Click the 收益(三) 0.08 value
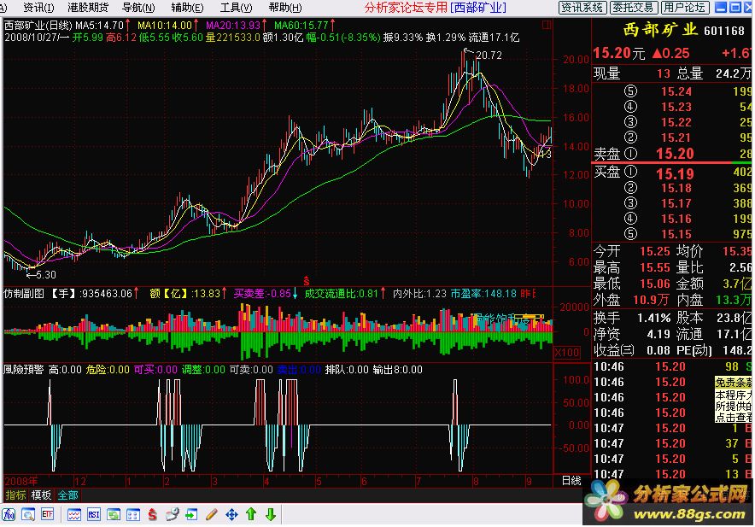 659,350
